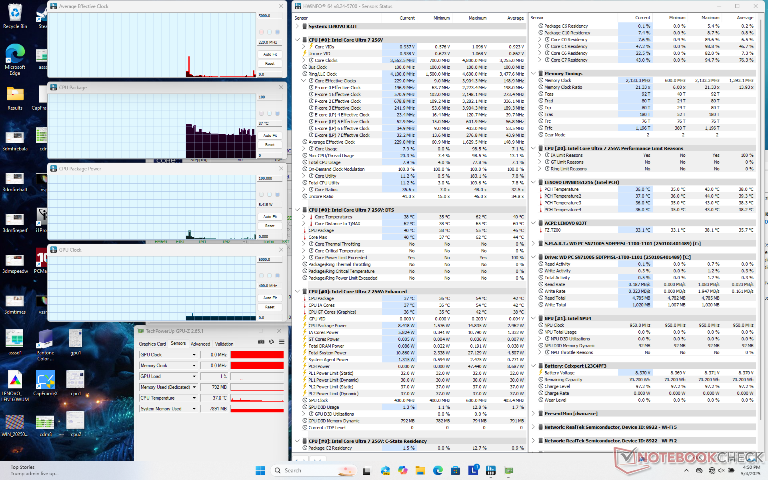768x480 pixels.
Task: Click Auto Fit in the CPU Package graph
Action: 270,136
